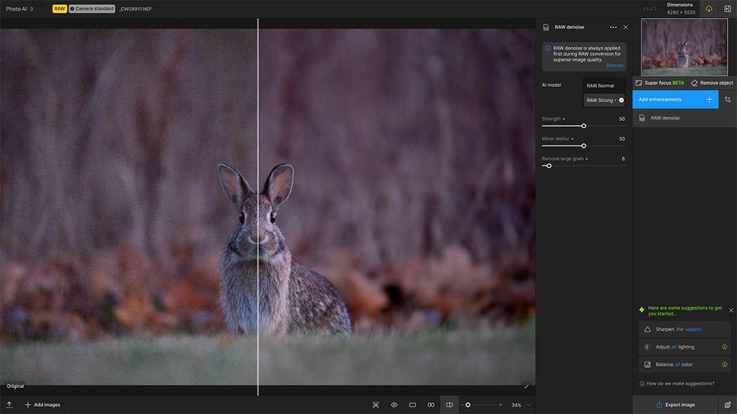Click the Strength value 50

pos(622,119)
